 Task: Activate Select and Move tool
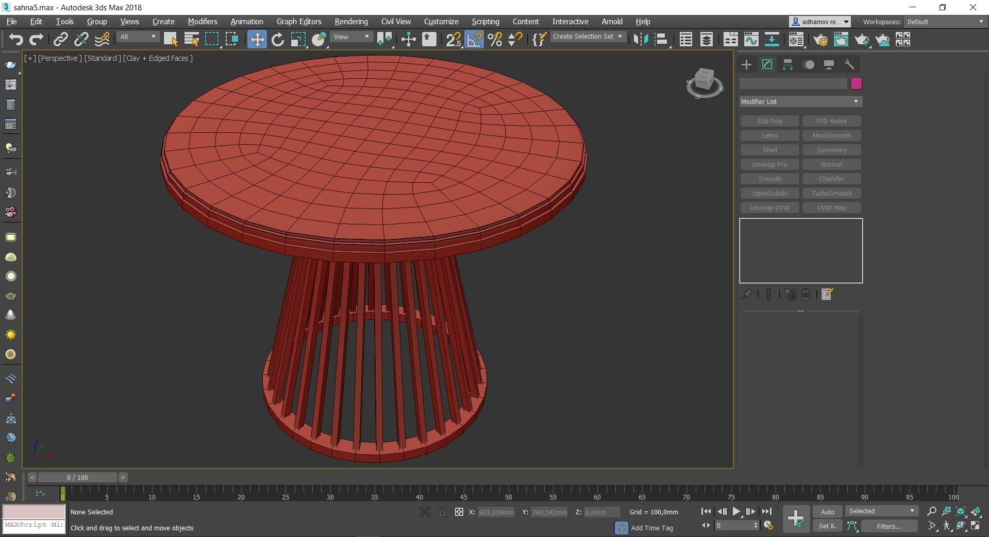257,39
